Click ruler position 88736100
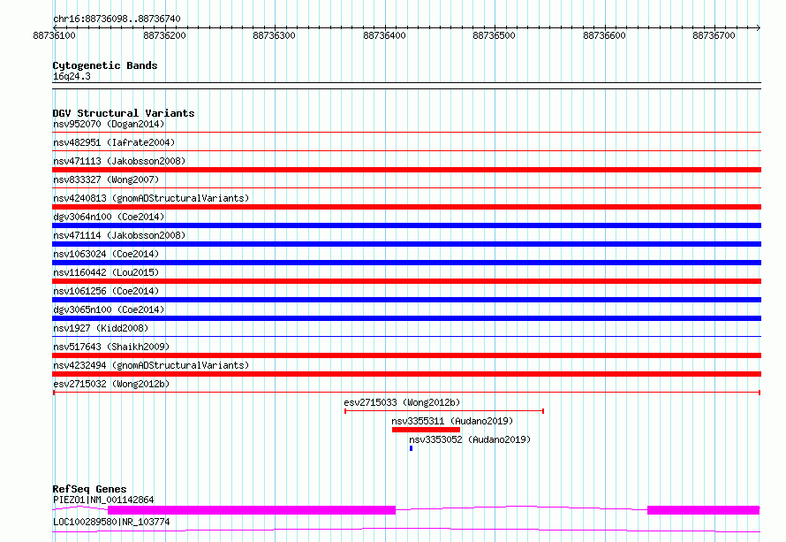Viewport: 786px width, 542px height. coord(54,35)
